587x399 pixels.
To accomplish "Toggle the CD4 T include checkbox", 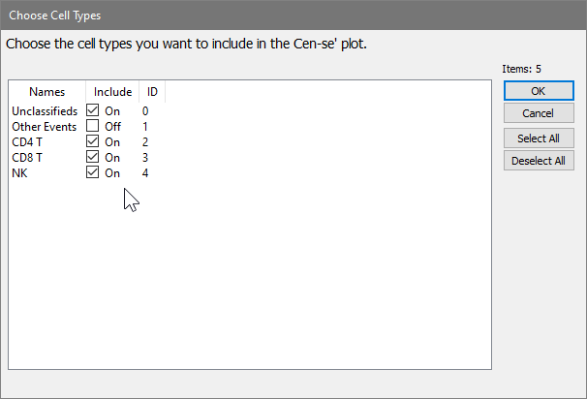I will [x=93, y=141].
